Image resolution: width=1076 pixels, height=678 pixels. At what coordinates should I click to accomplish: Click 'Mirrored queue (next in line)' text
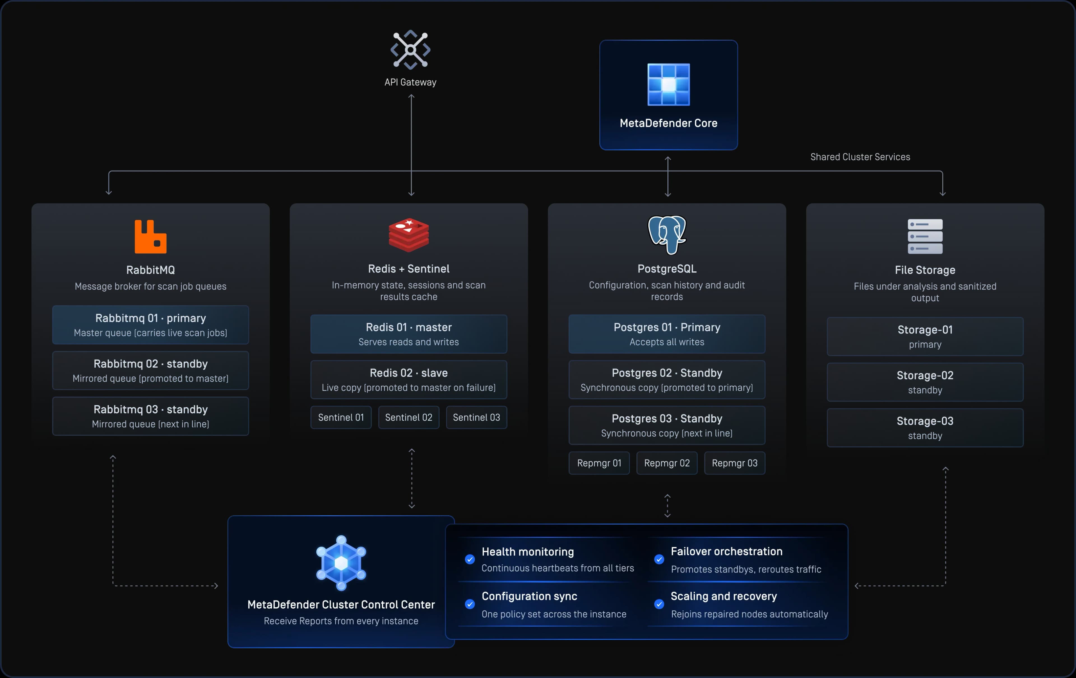tap(150, 424)
